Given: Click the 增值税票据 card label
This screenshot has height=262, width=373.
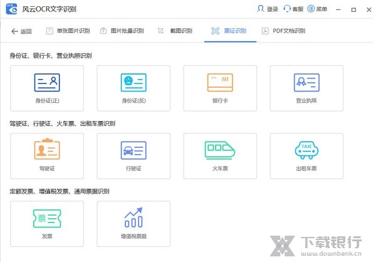Looking at the screenshot, I should [x=134, y=236].
